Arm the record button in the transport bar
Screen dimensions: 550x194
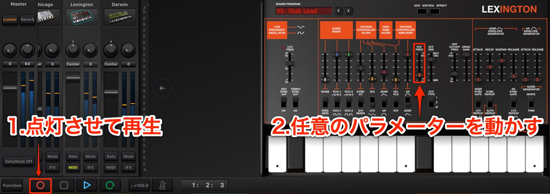click(40, 185)
